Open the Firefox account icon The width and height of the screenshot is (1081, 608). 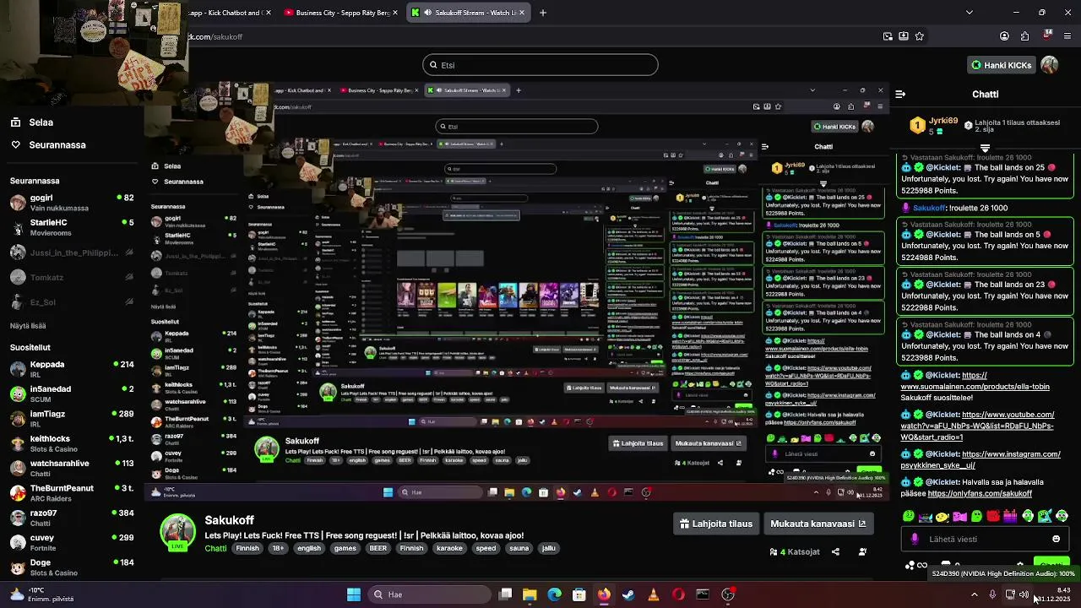pos(1004,36)
